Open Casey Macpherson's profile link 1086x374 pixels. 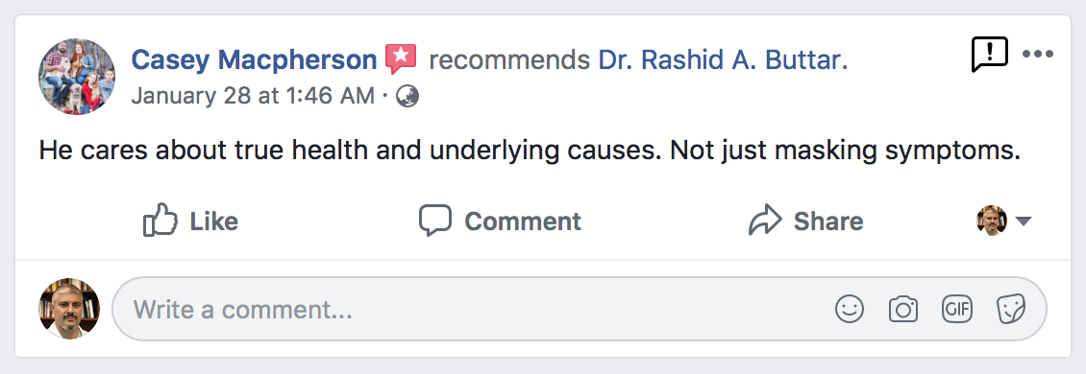[254, 60]
